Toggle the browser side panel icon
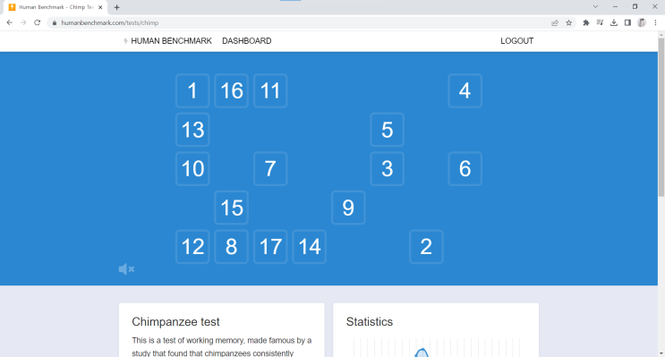This screenshot has height=357, width=665. coord(627,23)
